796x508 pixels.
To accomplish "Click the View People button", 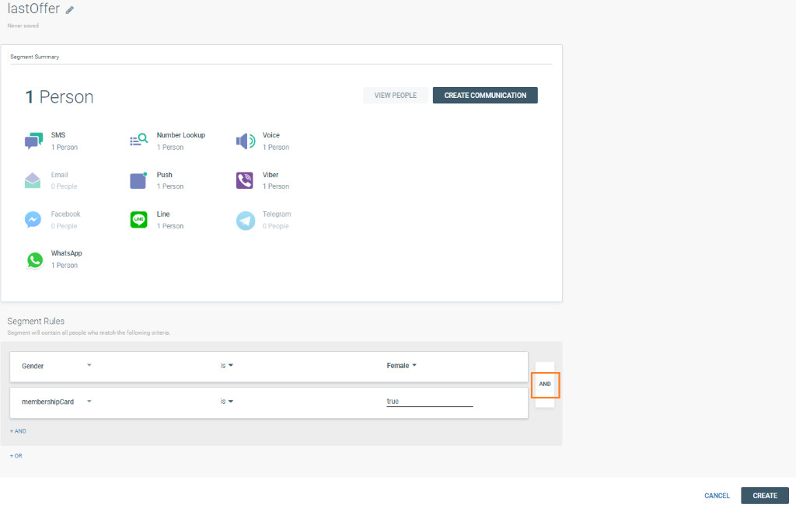I will point(395,96).
